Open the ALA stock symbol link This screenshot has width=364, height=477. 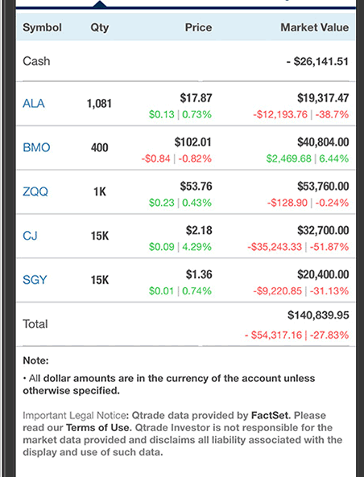coord(34,104)
